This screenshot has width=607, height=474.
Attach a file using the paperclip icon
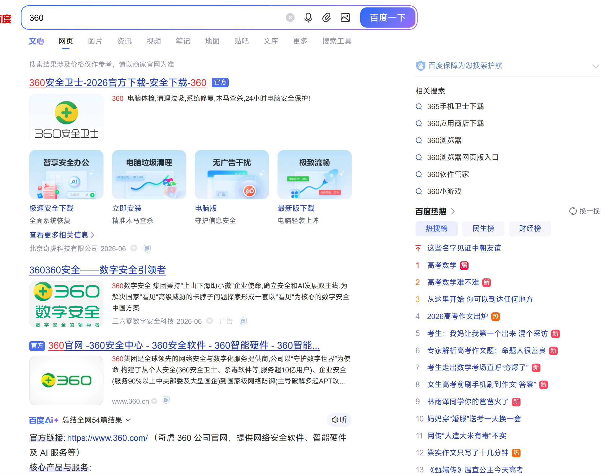(326, 18)
